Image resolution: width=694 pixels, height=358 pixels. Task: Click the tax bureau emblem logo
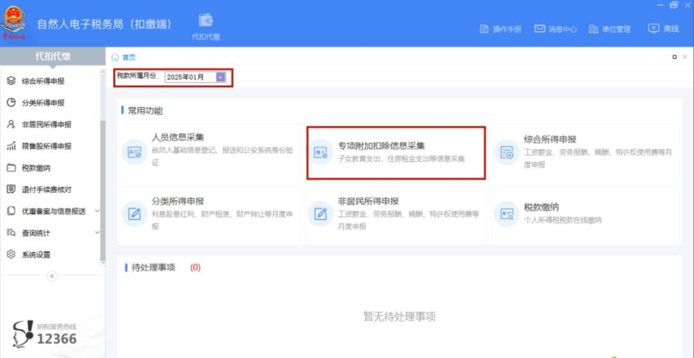click(14, 22)
